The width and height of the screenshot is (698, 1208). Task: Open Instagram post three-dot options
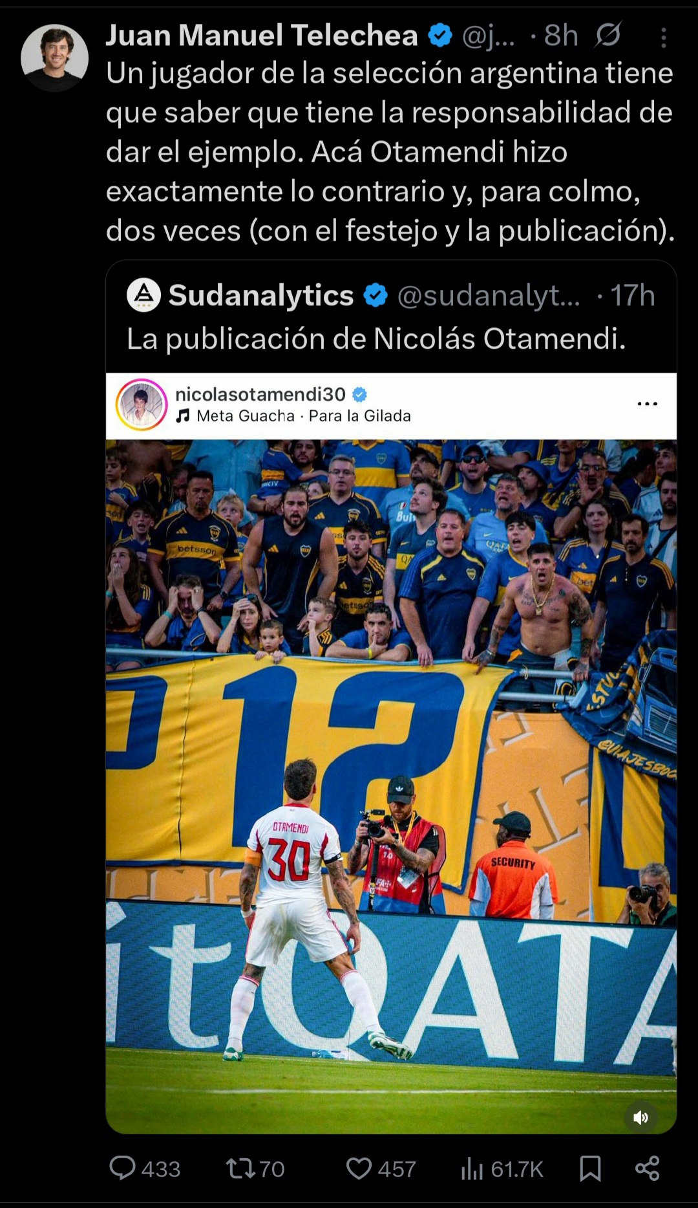pyautogui.click(x=647, y=404)
